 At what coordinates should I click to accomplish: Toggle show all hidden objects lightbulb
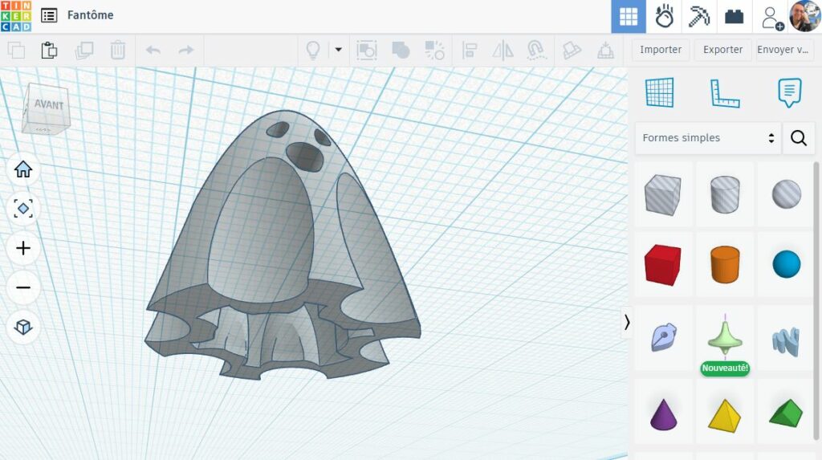coord(313,50)
